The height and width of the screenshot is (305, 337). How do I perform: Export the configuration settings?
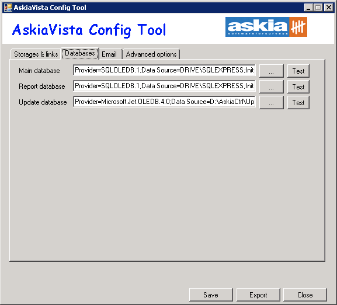258,294
